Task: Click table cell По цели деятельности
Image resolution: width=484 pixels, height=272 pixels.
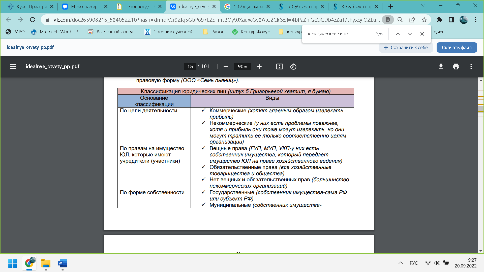Action: coord(154,126)
